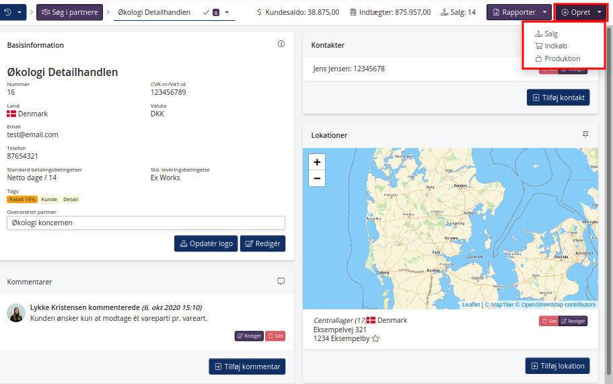Click the Opdatér logo button
The width and height of the screenshot is (613, 384).
coord(206,243)
